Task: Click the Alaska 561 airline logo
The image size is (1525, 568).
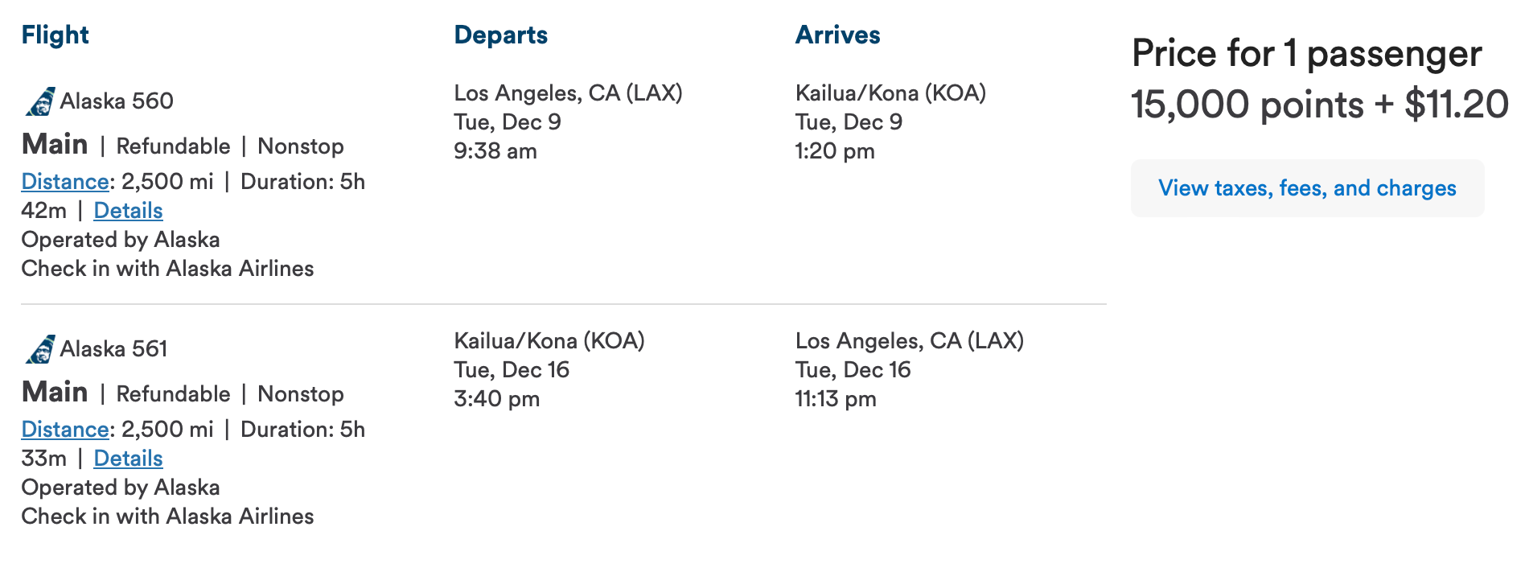Action: [40, 349]
